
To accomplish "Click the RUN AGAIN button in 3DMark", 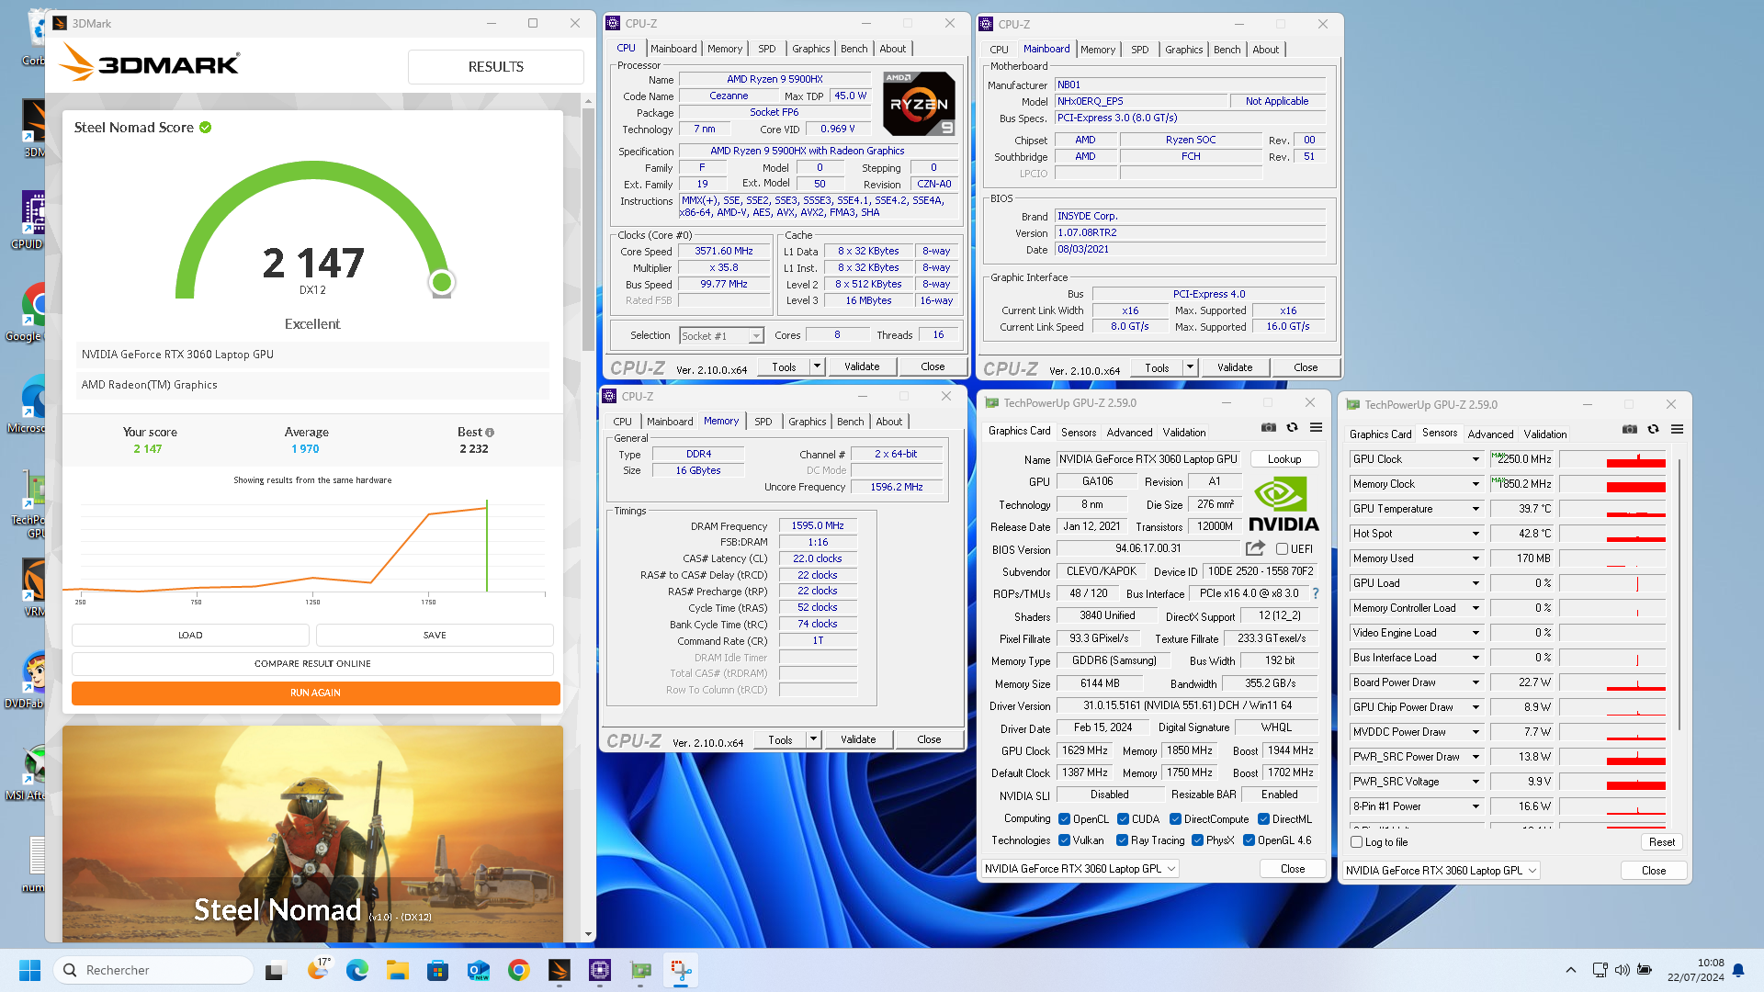I will pyautogui.click(x=315, y=693).
